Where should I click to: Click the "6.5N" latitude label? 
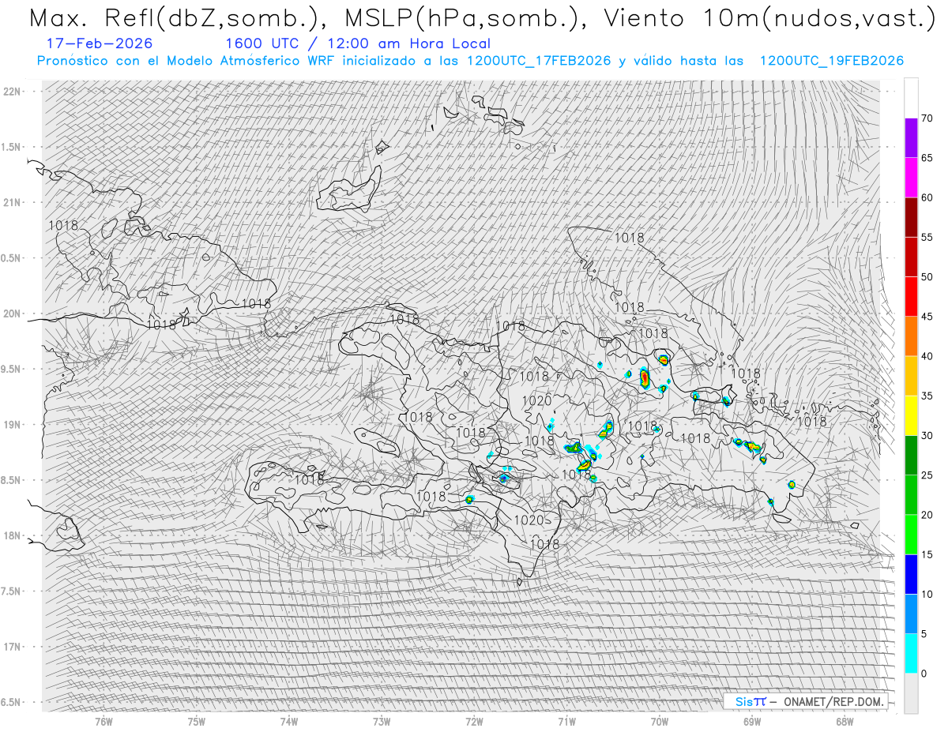pyautogui.click(x=12, y=702)
